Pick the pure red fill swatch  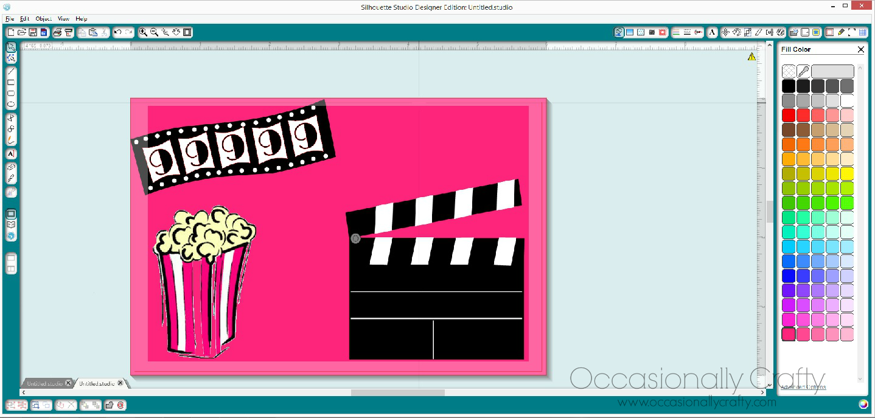pos(788,115)
